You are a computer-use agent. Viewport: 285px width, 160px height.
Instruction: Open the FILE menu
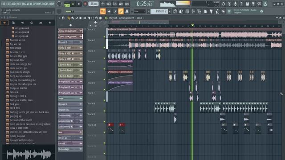3,4
